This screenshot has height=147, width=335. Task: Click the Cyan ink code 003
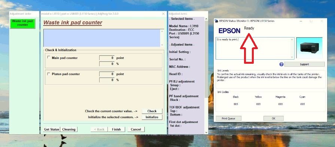tap(302, 104)
